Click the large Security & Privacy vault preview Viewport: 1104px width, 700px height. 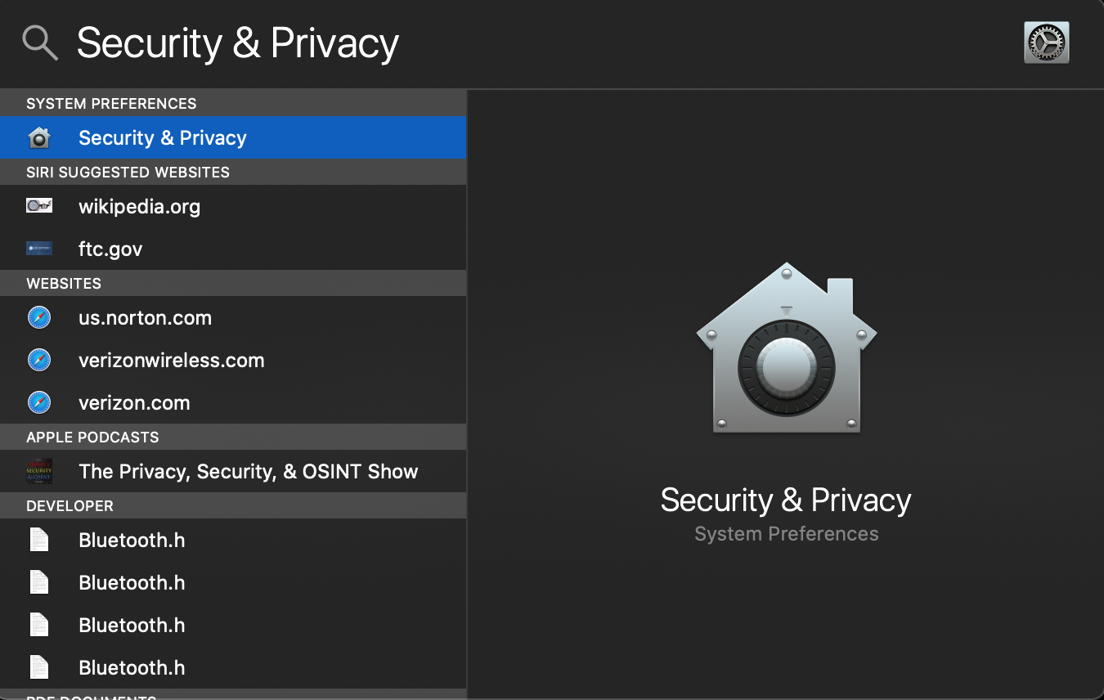click(x=787, y=348)
